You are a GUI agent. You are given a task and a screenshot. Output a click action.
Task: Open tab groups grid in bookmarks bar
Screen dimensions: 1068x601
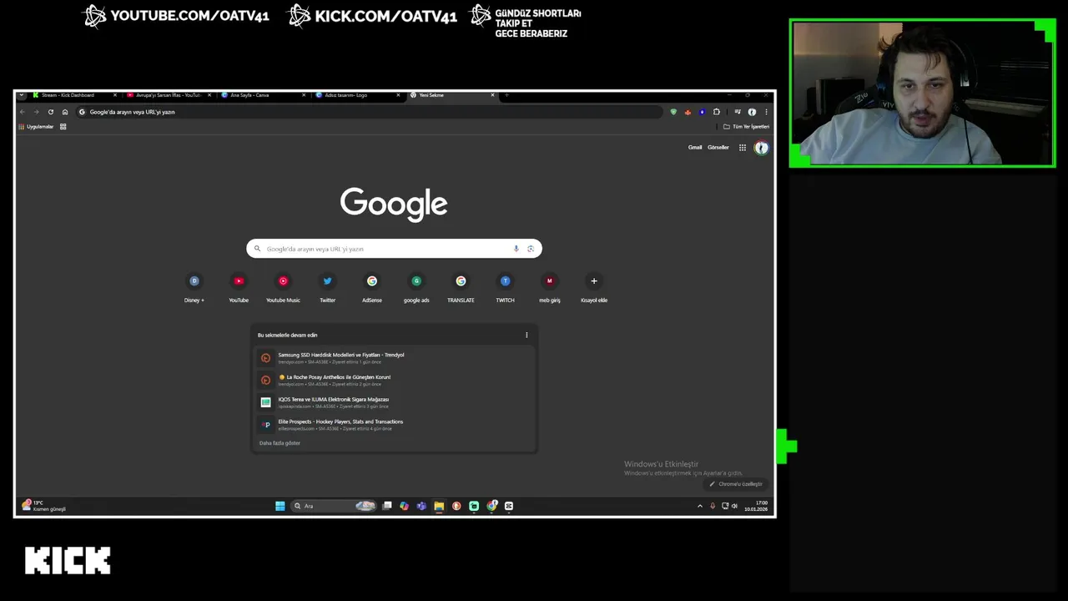coord(63,127)
